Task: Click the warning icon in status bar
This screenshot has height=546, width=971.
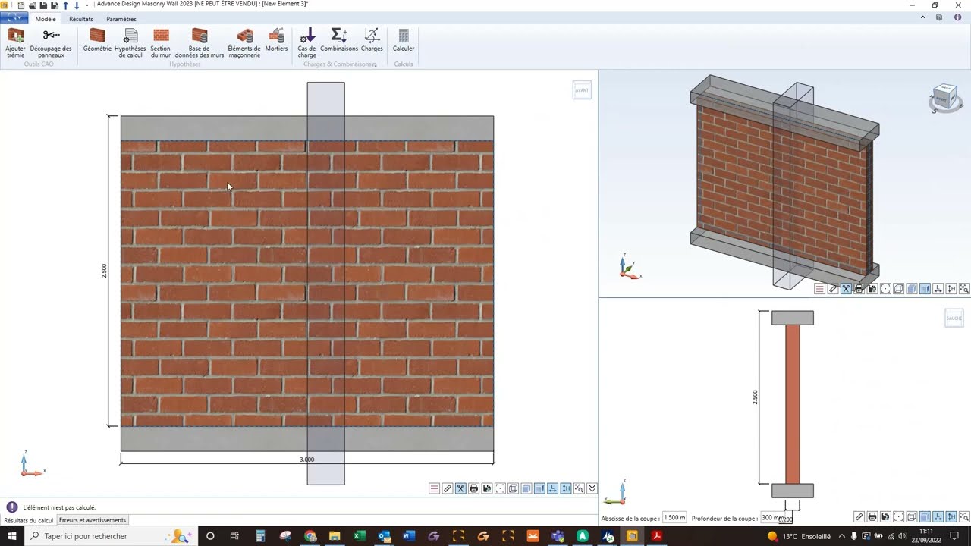Action: click(12, 507)
